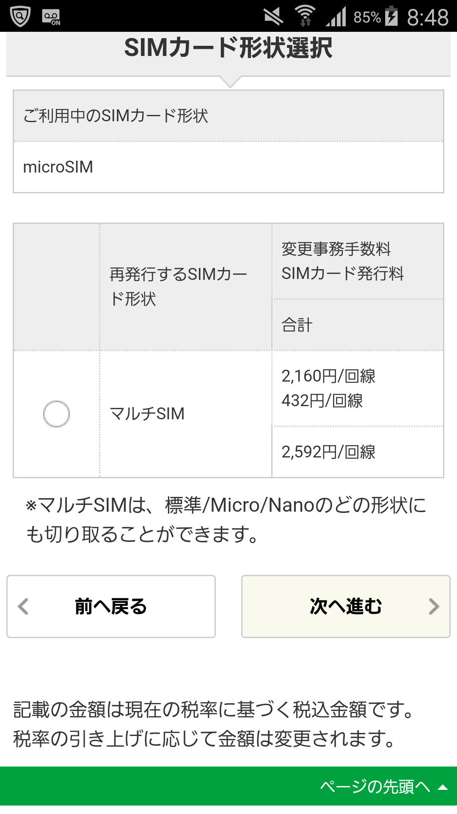Tap the cellular signal strength icon
The width and height of the screenshot is (457, 814).
click(x=336, y=17)
